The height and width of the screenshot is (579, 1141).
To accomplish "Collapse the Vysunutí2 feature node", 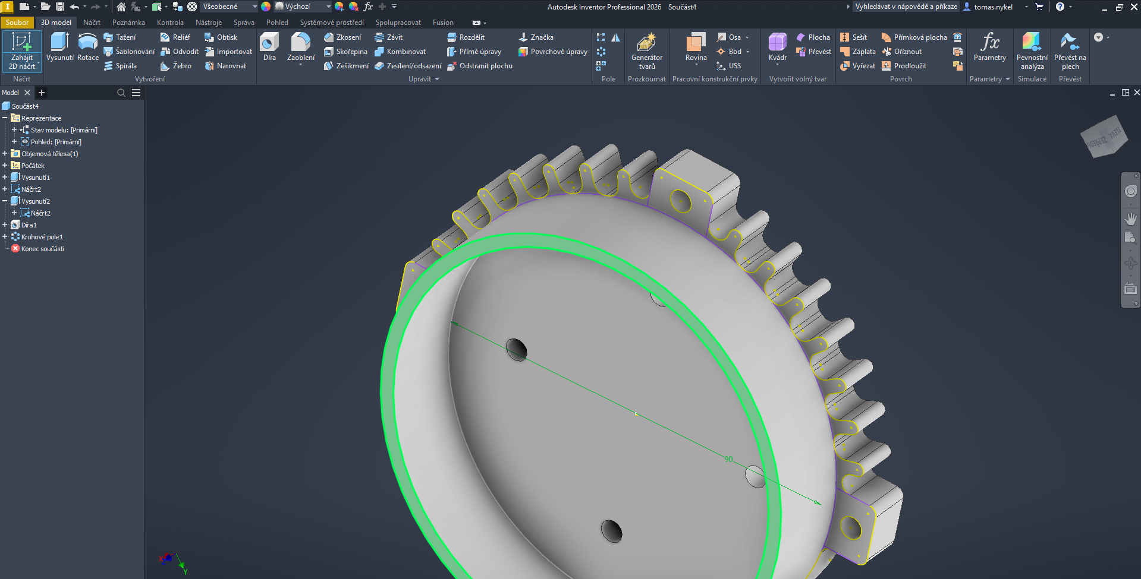I will (5, 201).
